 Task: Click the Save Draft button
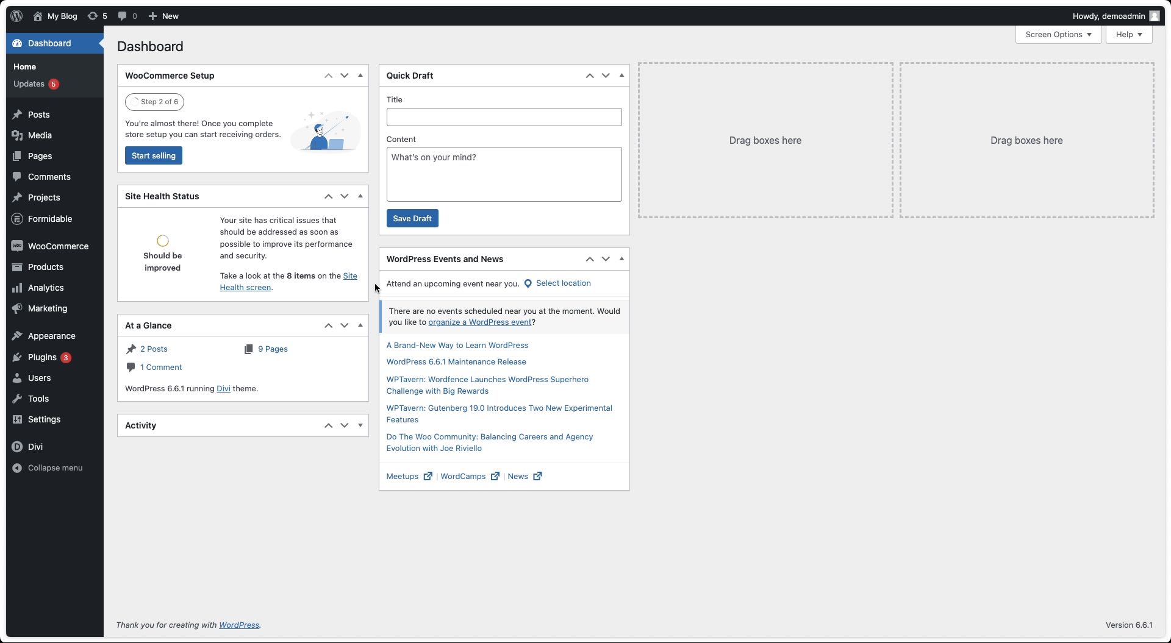412,218
